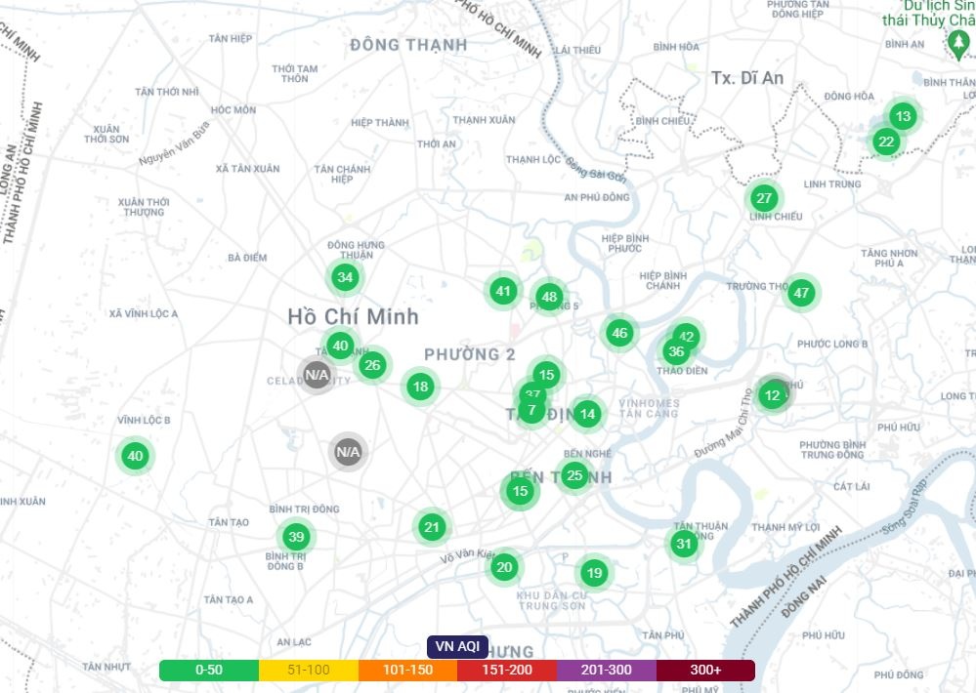The image size is (976, 693).
Task: Click the AQI marker 40 near Vĩnh Lộc B
Action: (135, 456)
